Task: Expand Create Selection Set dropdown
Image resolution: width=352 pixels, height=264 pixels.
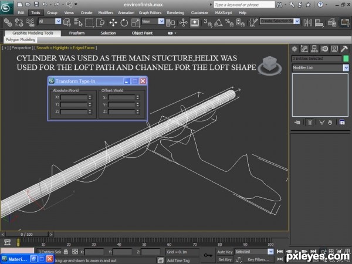Action: point(297,21)
